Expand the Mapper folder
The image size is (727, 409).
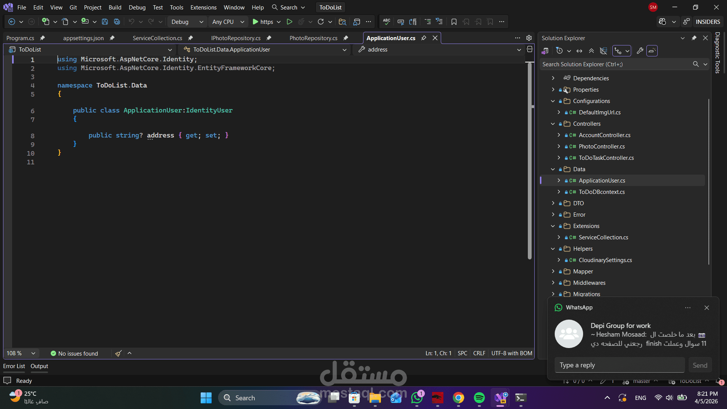553,272
